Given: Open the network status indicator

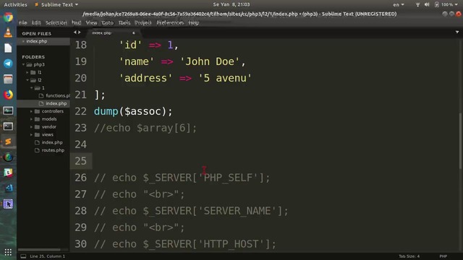Looking at the screenshot, I should point(417,4).
